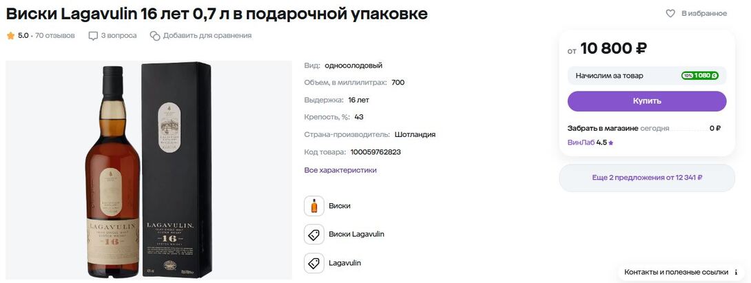This screenshot has height=283, width=751.
Task: Open Контакты и полезные ссылки panel
Action: [676, 273]
